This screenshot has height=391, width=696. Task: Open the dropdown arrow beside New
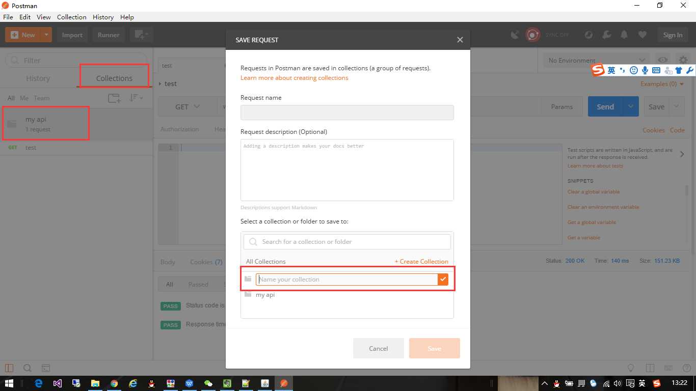tap(46, 35)
